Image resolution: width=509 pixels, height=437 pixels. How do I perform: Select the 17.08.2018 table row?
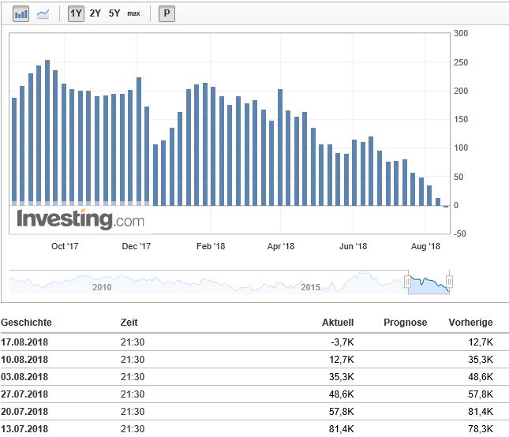[254, 340]
